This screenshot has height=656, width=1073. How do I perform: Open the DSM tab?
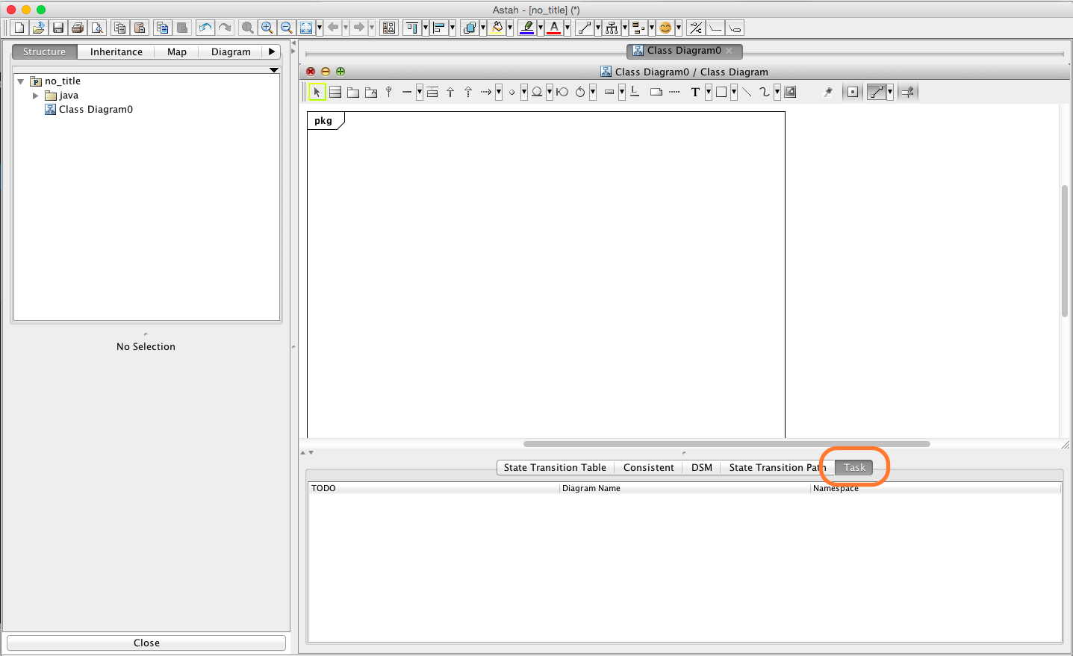click(x=701, y=467)
